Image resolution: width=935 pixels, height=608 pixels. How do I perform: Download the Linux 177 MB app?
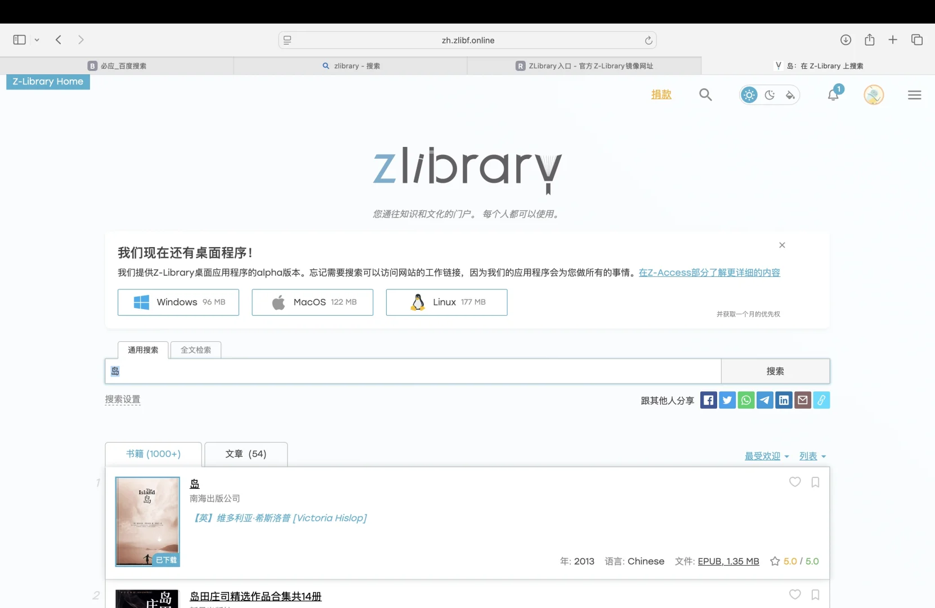click(x=446, y=302)
